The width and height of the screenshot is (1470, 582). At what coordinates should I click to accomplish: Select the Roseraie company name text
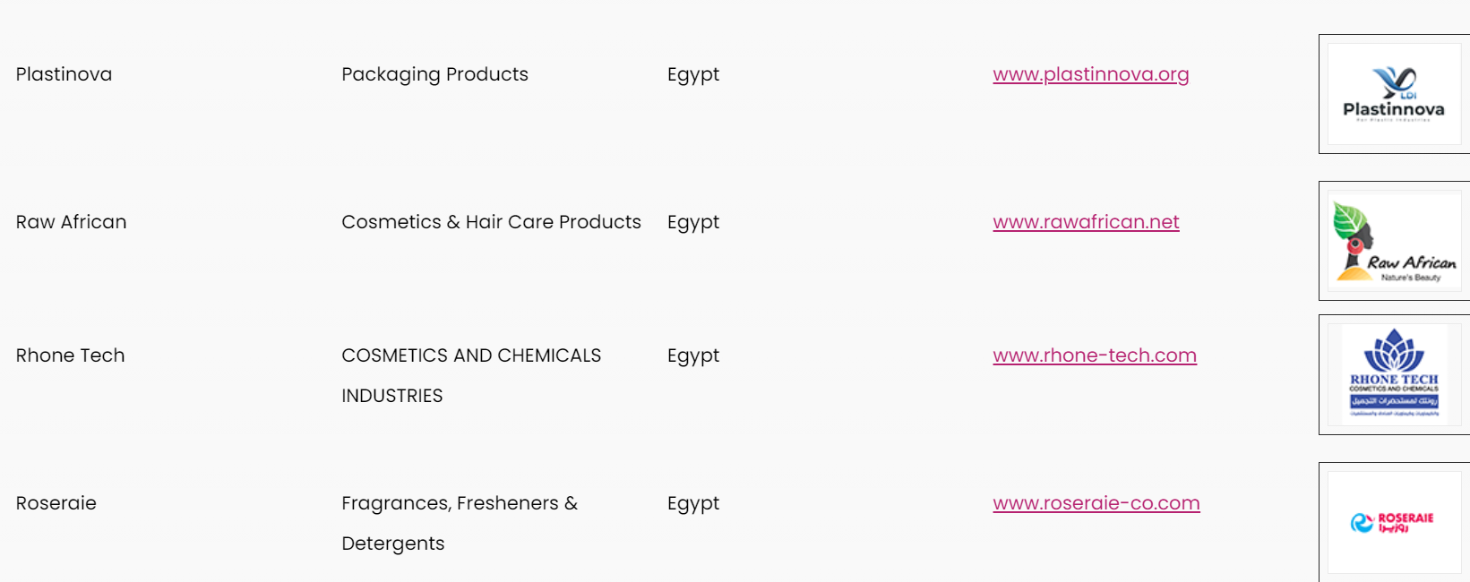(x=56, y=503)
